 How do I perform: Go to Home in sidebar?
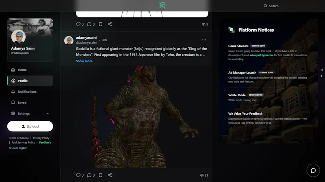[30, 70]
